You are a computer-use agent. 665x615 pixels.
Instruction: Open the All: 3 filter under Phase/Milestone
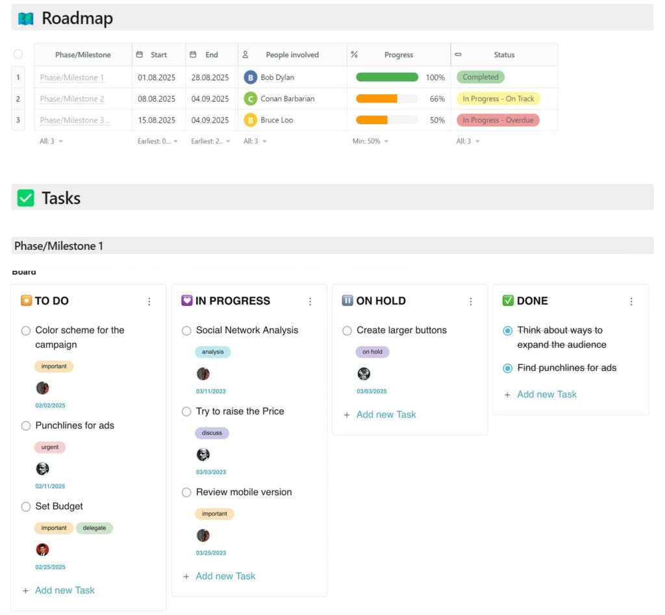point(45,141)
